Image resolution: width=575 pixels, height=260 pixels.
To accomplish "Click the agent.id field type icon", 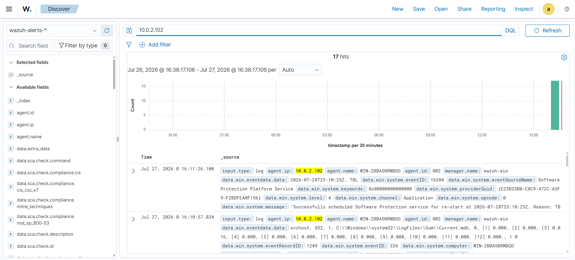I will [11, 113].
